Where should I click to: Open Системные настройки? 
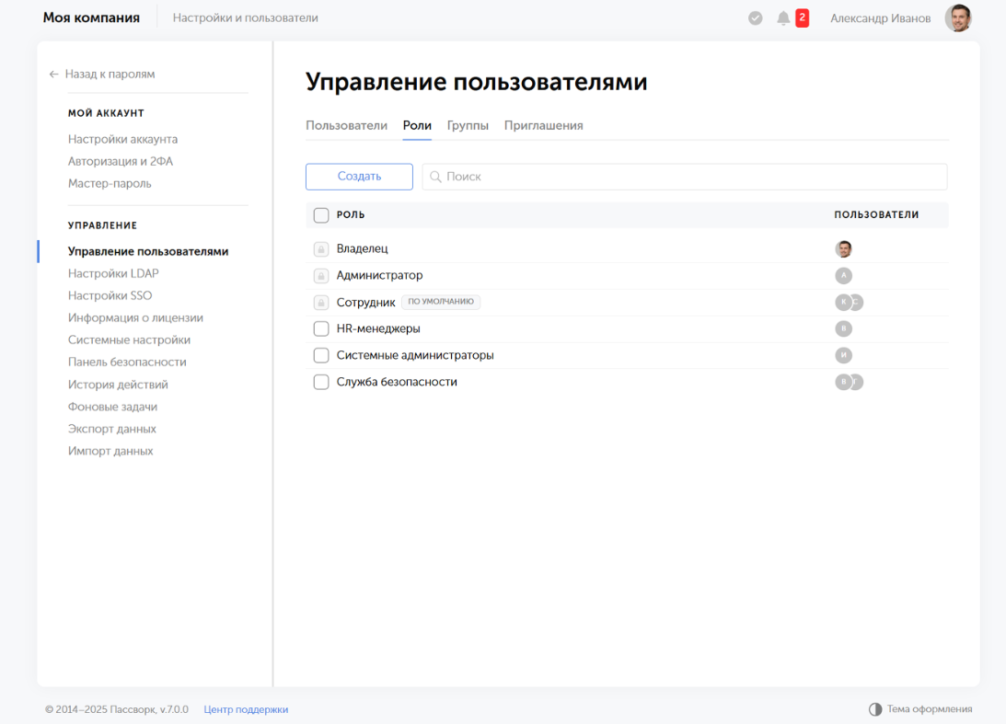tap(129, 339)
